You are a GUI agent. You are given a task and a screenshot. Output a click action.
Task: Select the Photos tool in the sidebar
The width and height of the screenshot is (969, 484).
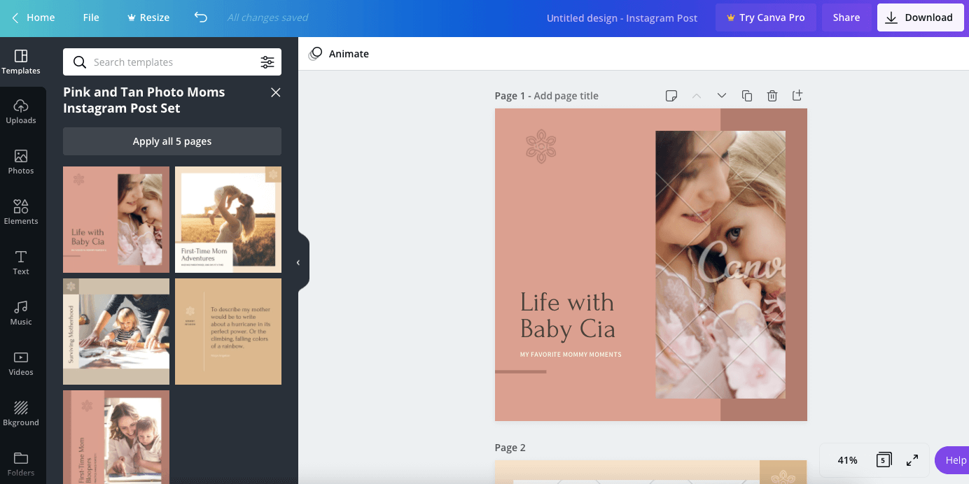pos(21,162)
